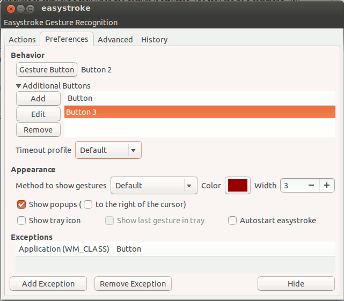Click the Button column header in additional buttons list
The width and height of the screenshot is (344, 301).
click(x=200, y=98)
